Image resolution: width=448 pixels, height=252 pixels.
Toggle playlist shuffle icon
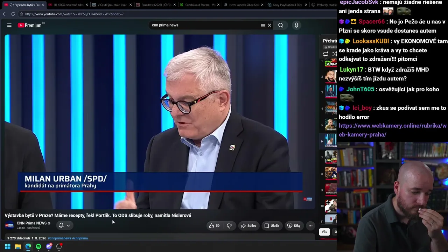(335, 54)
